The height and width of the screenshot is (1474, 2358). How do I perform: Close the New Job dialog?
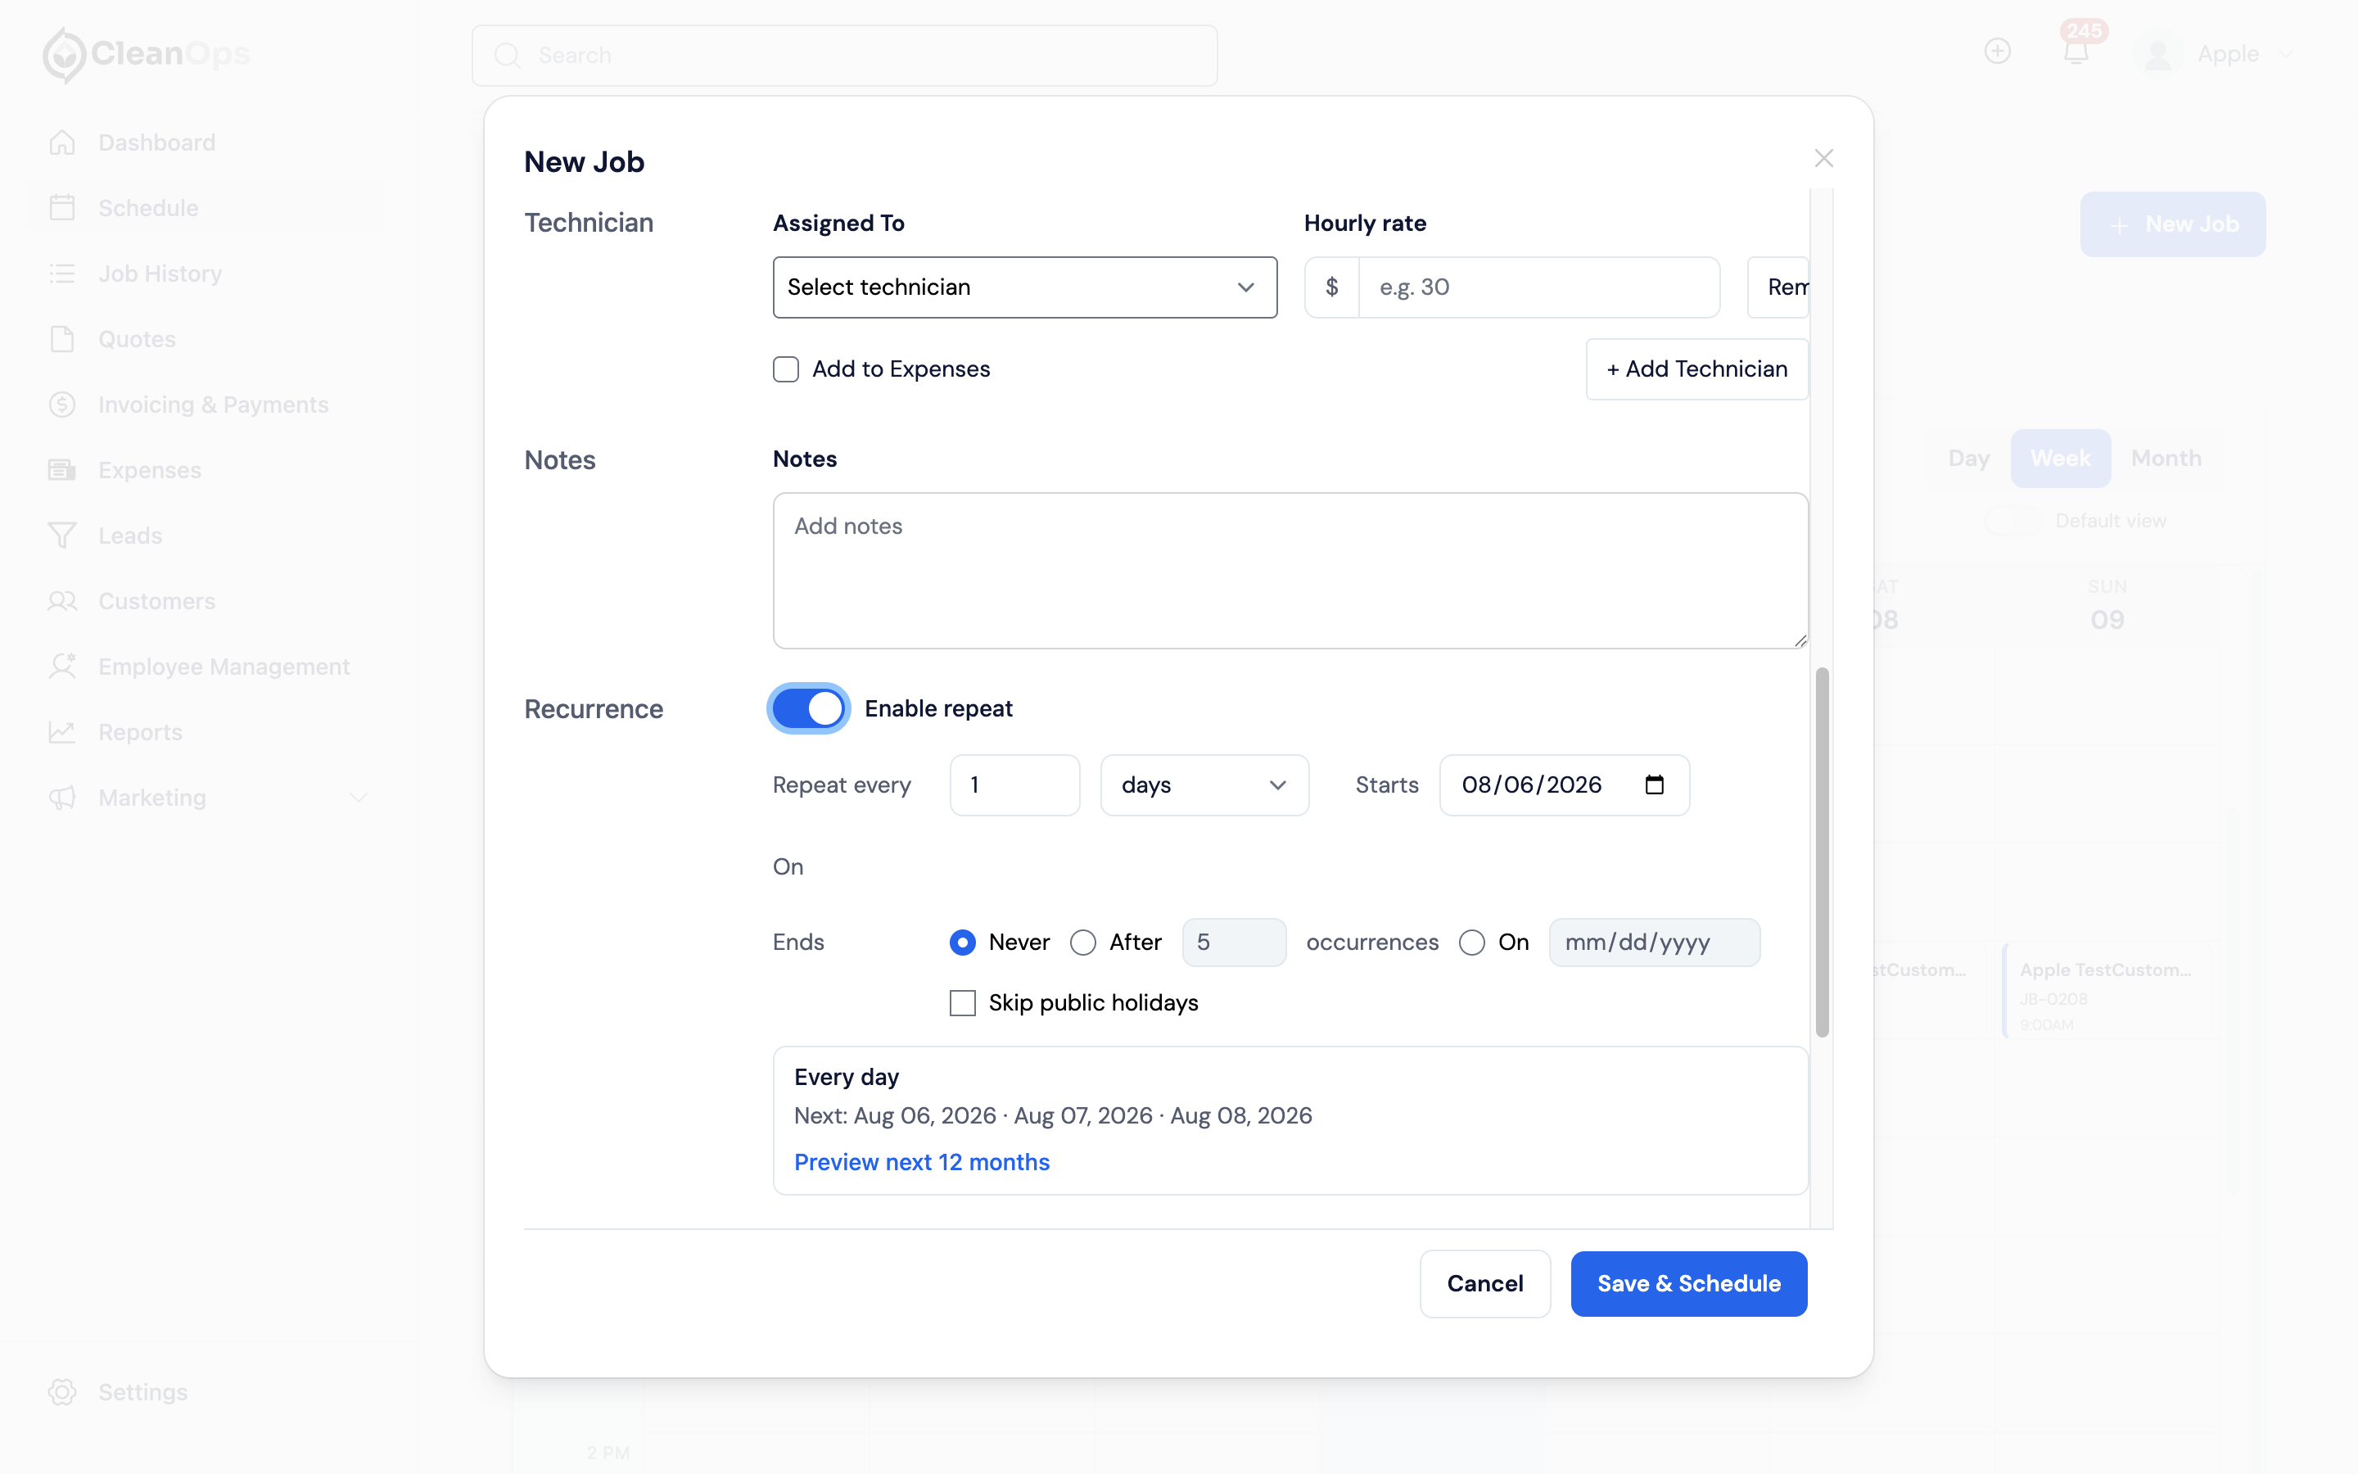click(1824, 158)
